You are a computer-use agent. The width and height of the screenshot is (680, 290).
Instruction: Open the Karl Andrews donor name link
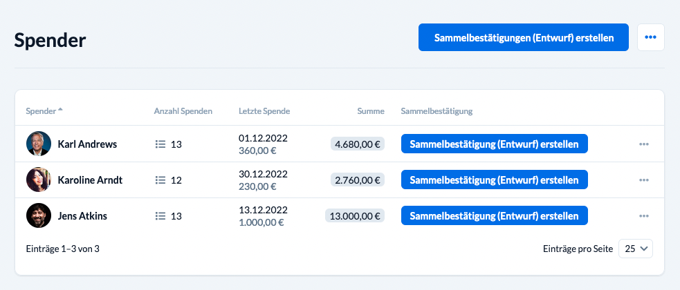pyautogui.click(x=87, y=144)
